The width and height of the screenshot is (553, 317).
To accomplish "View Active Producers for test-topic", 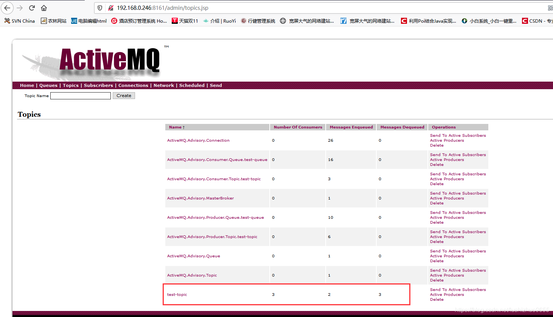I will tap(447, 295).
